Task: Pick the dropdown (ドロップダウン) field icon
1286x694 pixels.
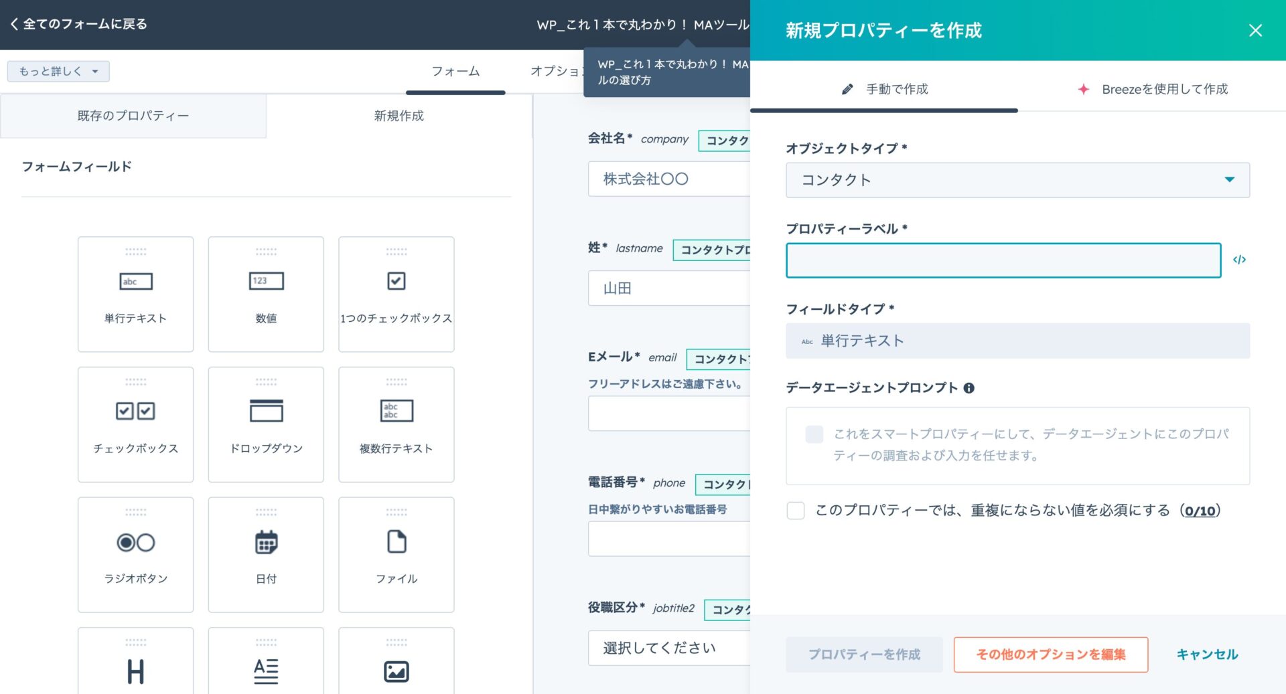Action: click(x=266, y=411)
